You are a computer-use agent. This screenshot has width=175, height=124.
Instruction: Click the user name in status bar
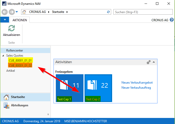click(85, 121)
